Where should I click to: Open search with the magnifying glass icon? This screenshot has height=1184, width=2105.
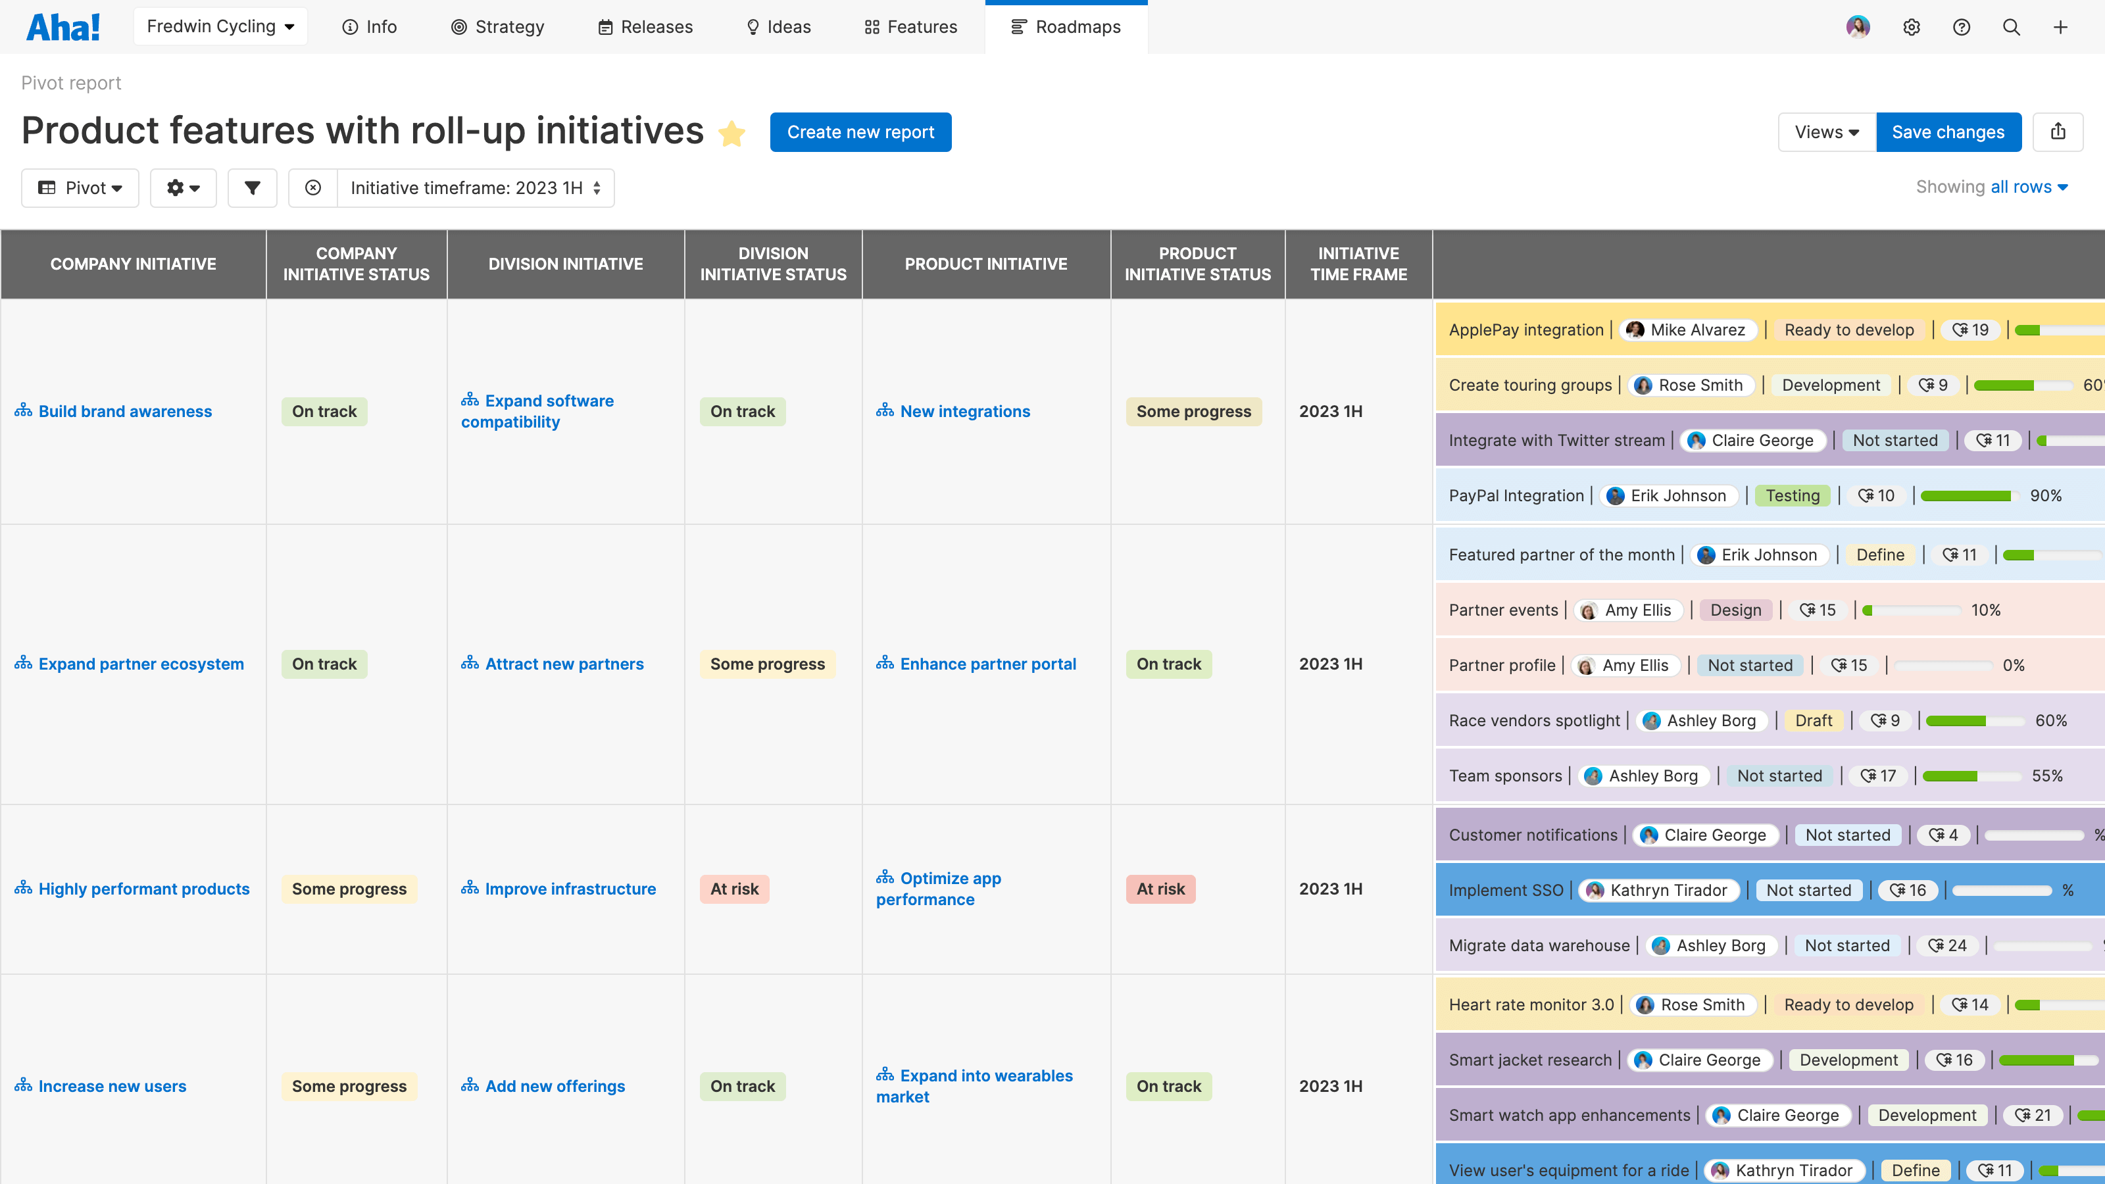coord(2011,26)
